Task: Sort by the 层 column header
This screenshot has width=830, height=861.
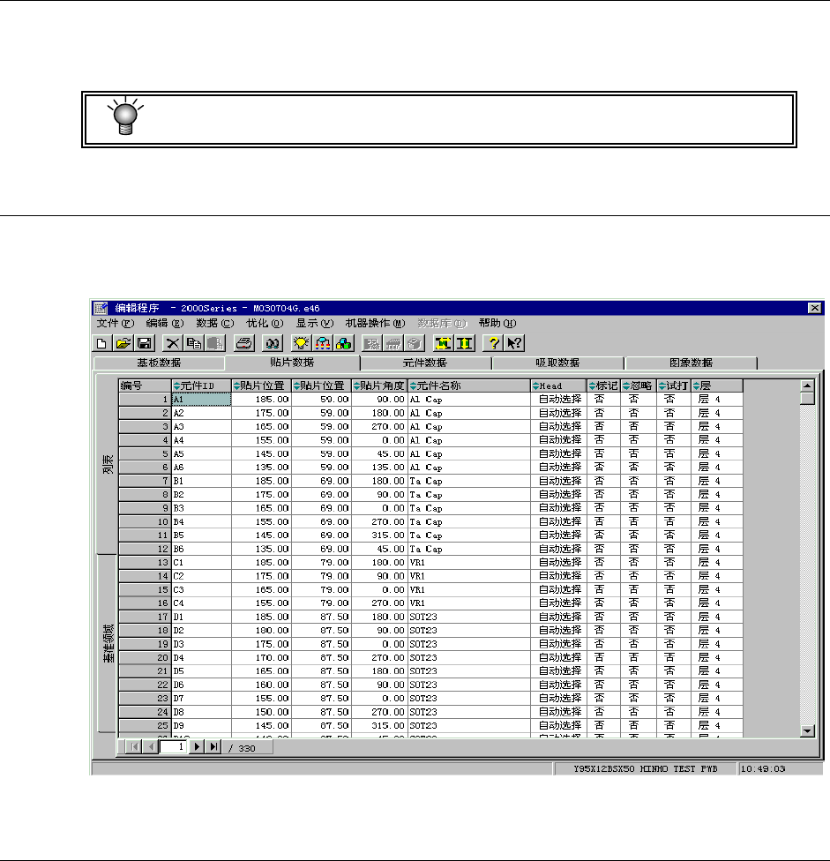Action: (x=717, y=386)
